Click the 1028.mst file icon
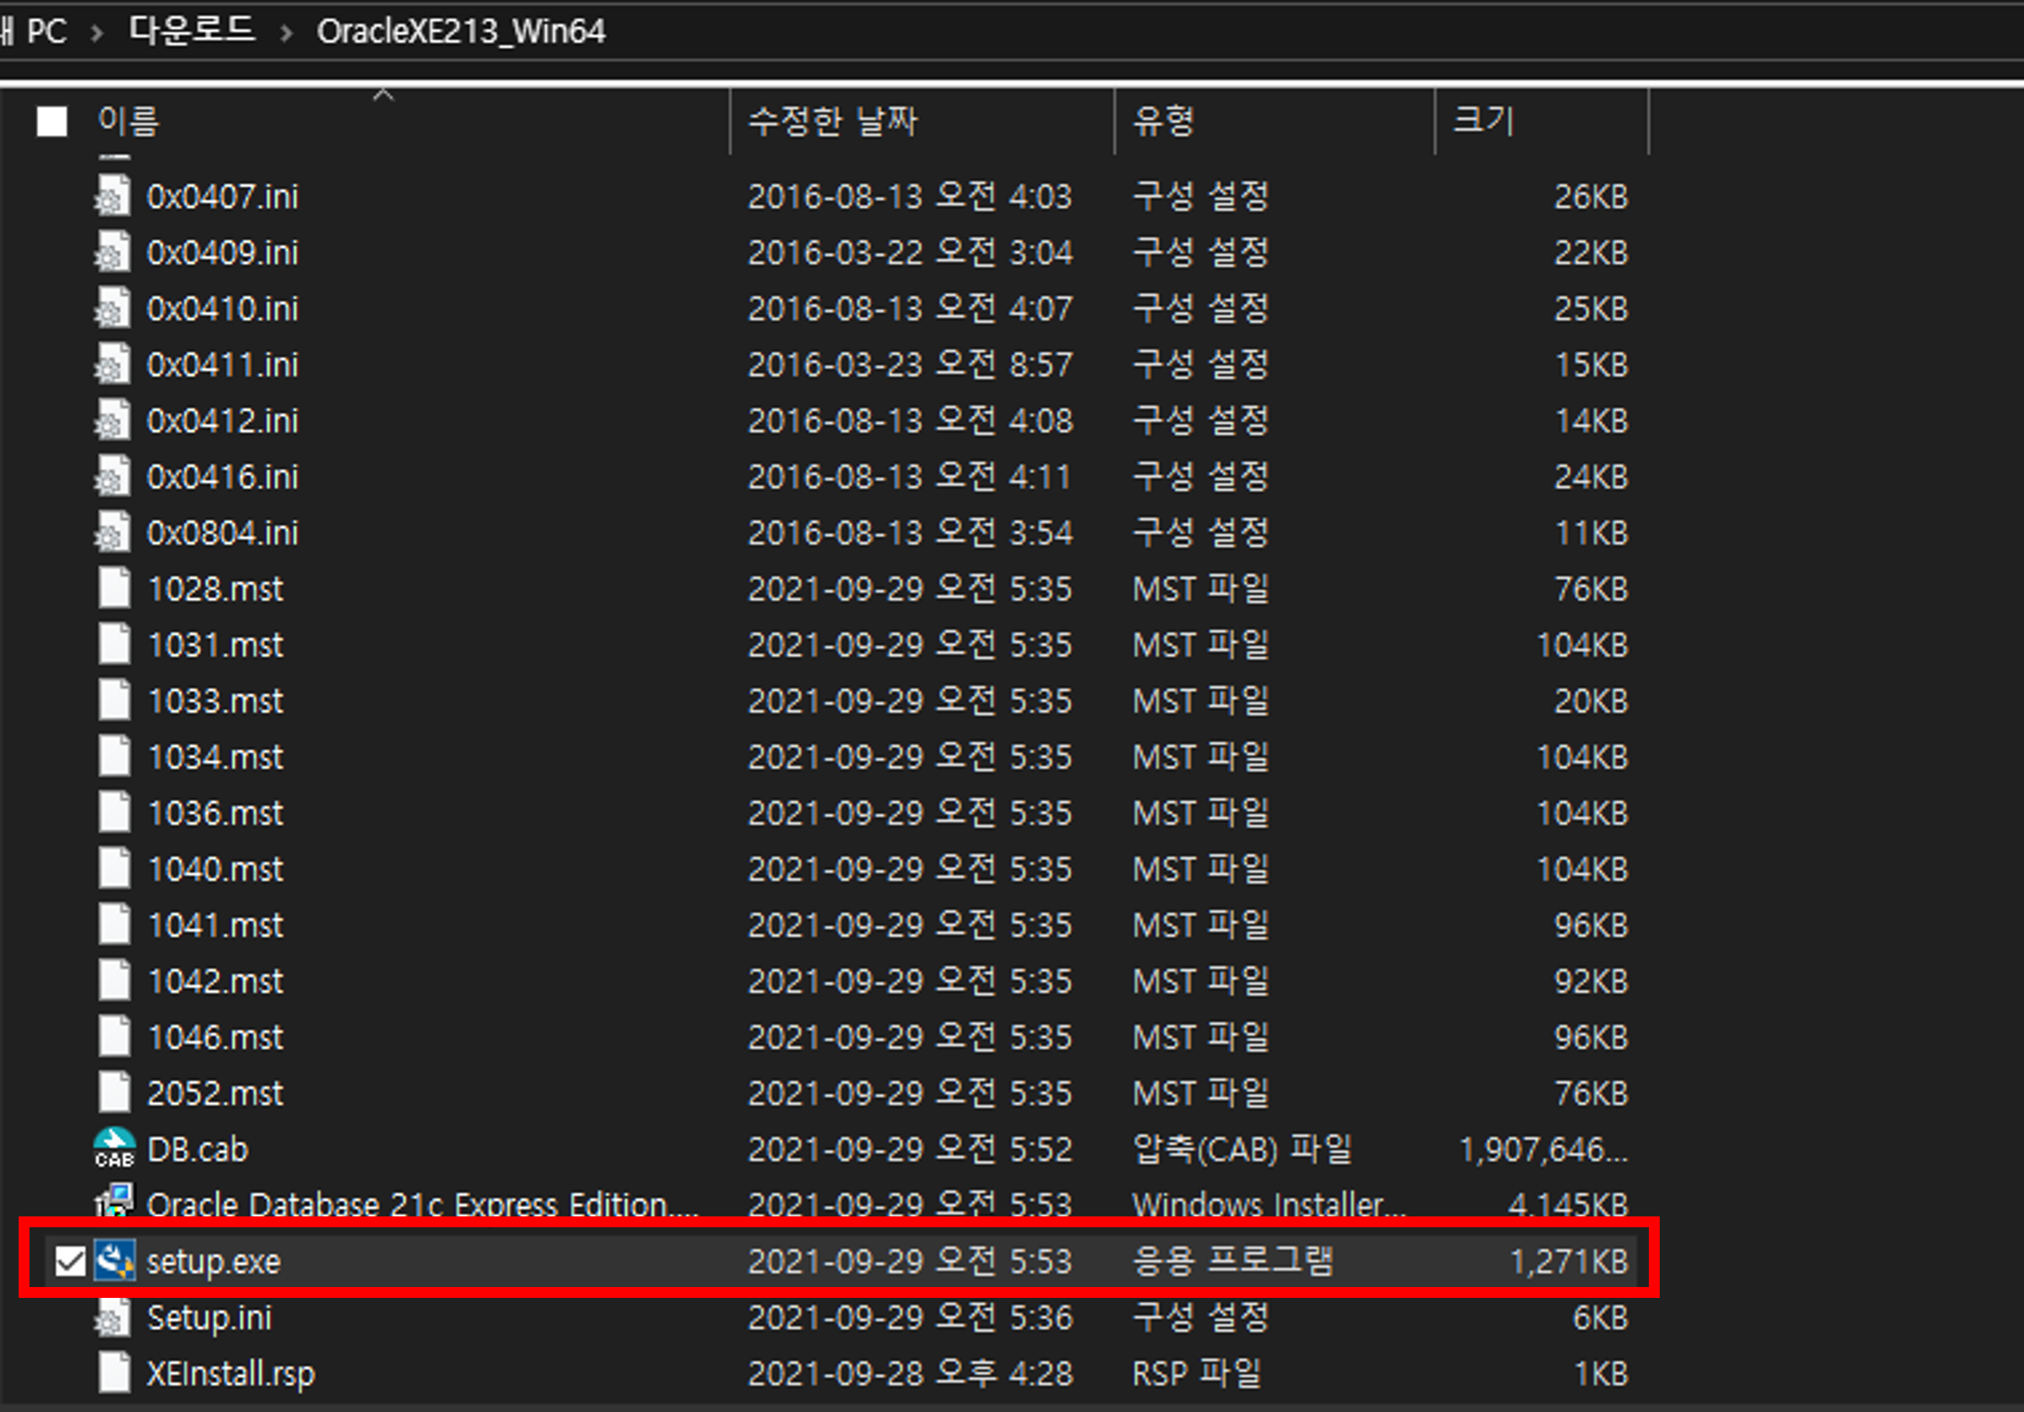The height and width of the screenshot is (1412, 2024). [113, 588]
